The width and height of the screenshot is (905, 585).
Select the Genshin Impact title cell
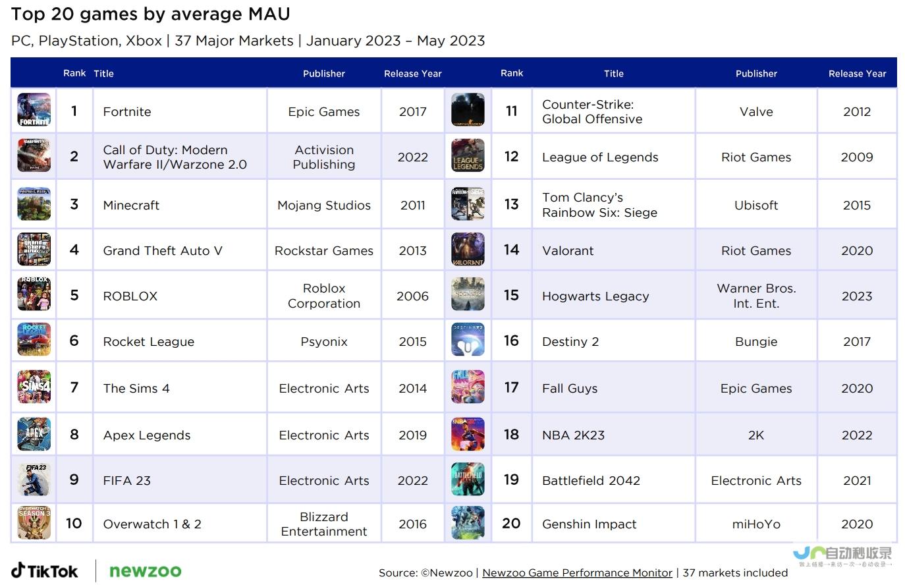[613, 524]
